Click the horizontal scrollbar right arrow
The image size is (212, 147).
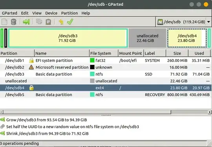210,112
